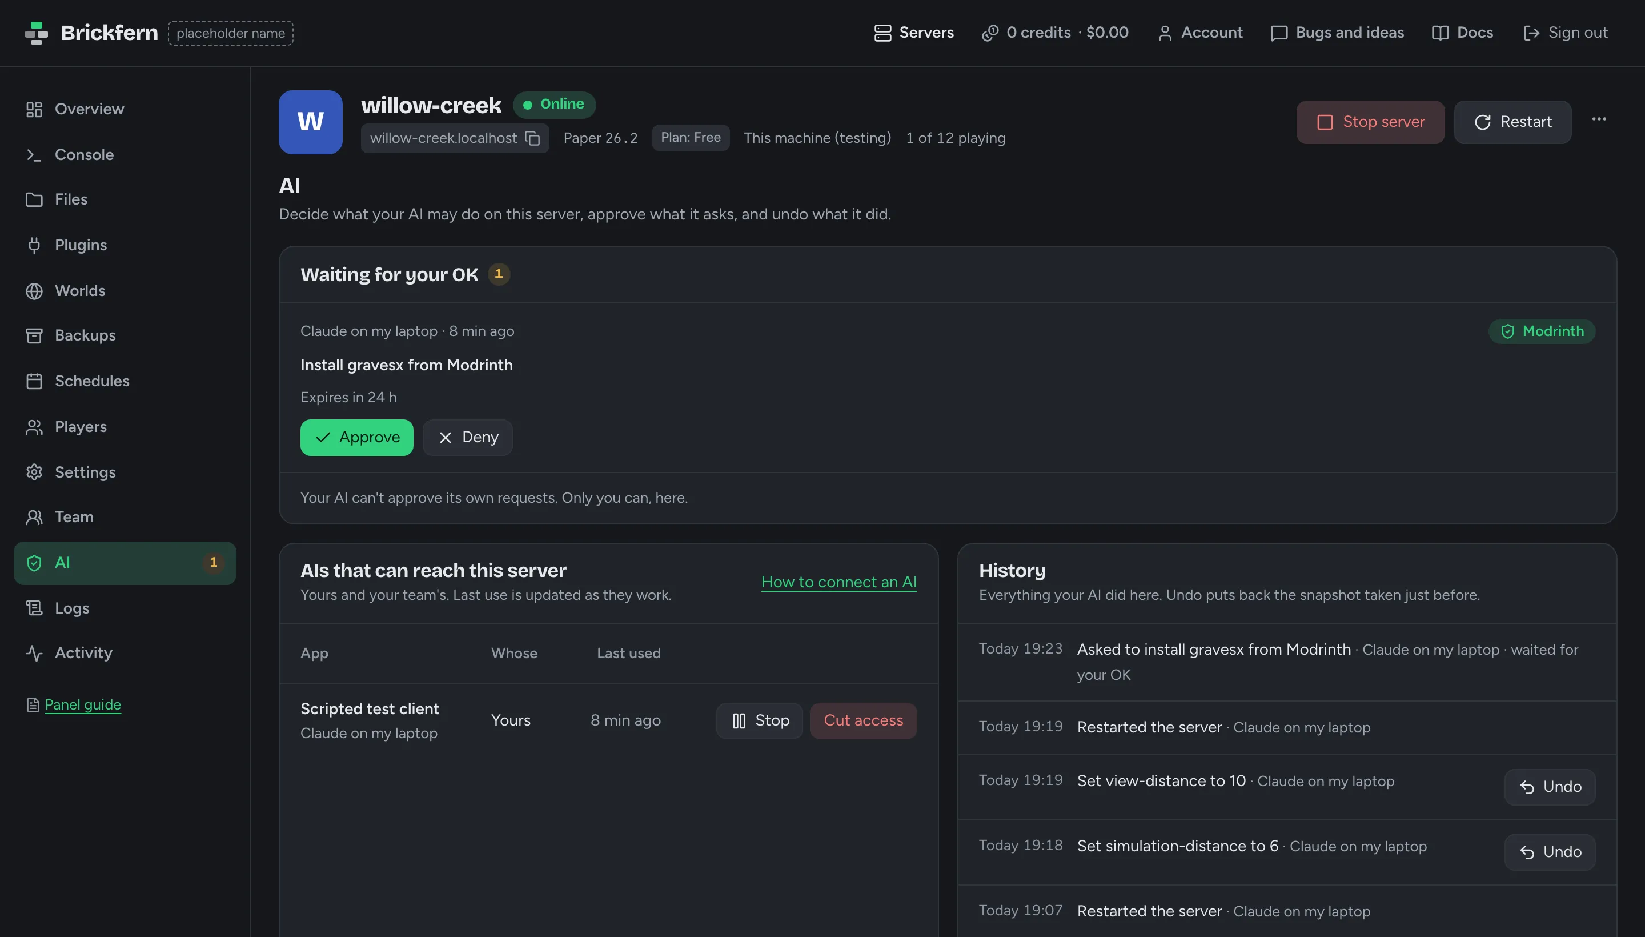Click Sign out

pos(1566,33)
